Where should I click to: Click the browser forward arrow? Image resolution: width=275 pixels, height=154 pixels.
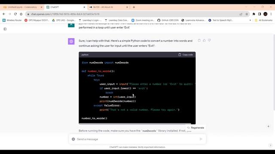click(x=9, y=14)
